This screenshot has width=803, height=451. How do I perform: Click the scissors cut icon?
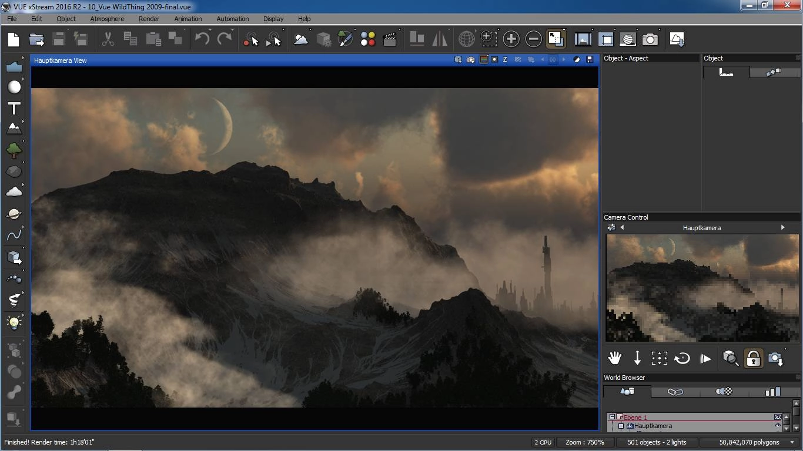pos(108,39)
